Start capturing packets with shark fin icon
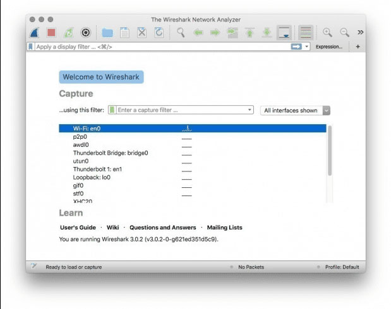The width and height of the screenshot is (391, 309). tap(36, 32)
